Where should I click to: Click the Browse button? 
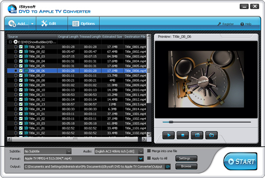point(186,166)
